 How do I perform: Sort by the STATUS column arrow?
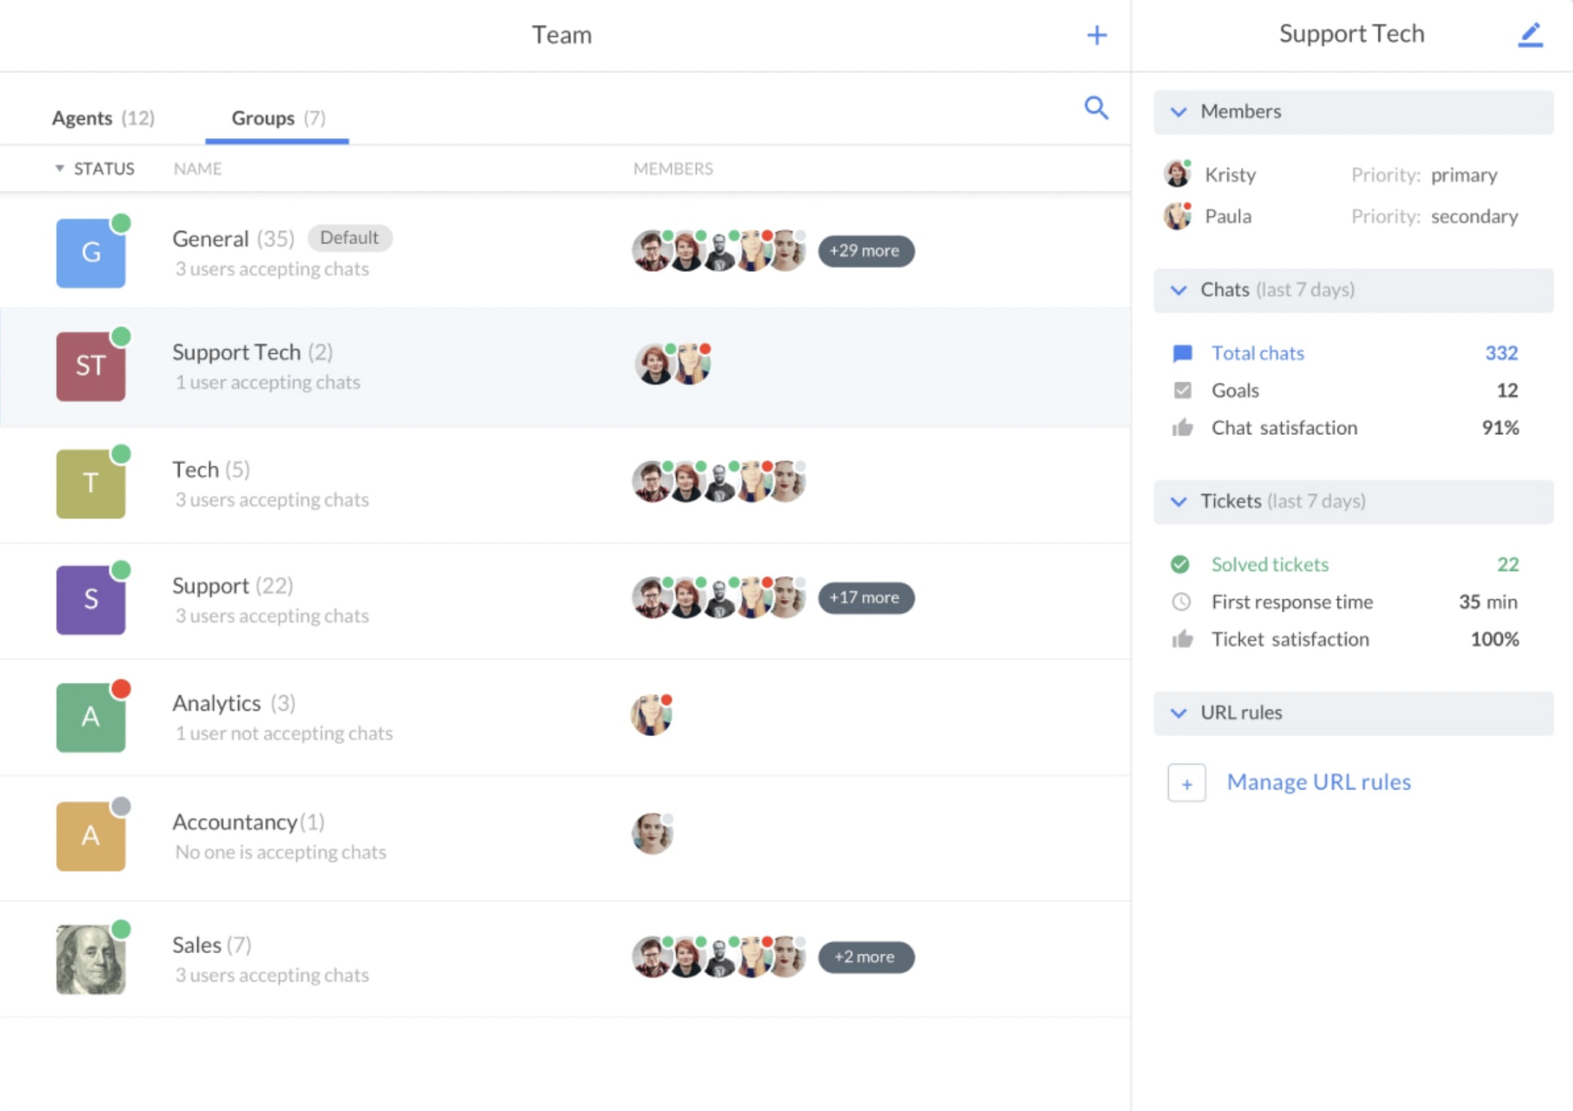coord(60,169)
